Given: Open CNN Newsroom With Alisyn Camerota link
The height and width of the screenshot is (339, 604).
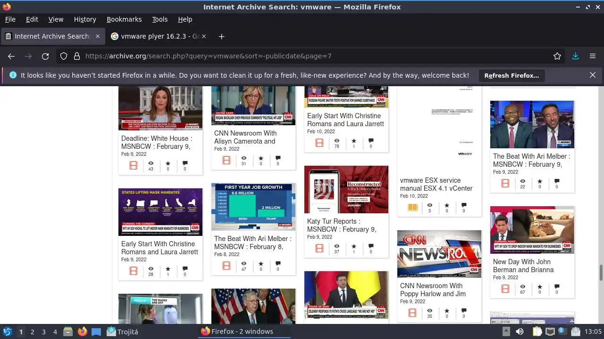Looking at the screenshot, I should (x=245, y=137).
